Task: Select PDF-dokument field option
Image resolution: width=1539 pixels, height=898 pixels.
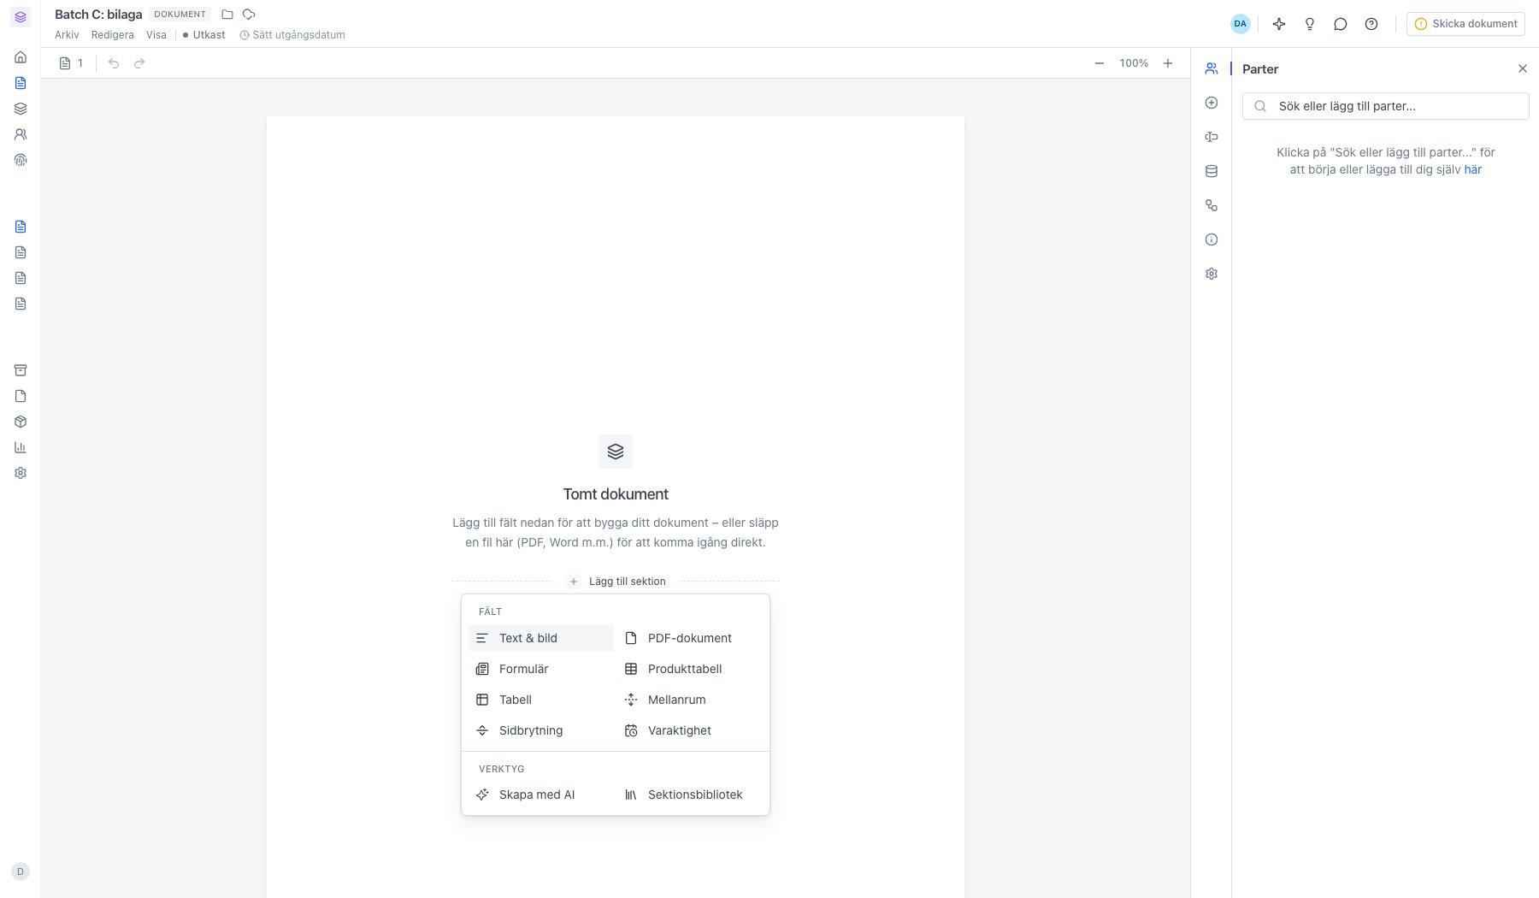Action: 690,638
